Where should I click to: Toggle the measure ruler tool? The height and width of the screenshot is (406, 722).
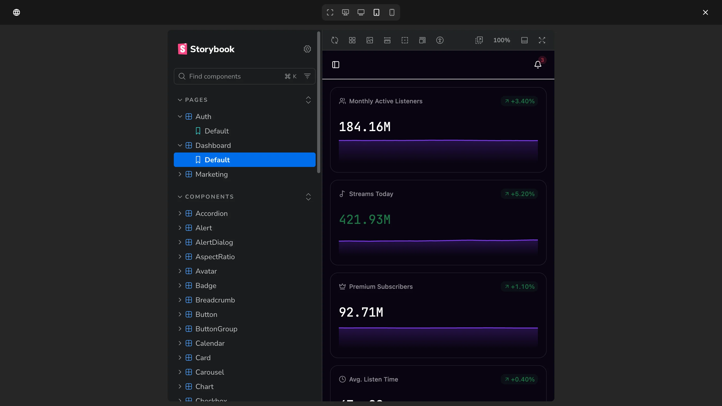[387, 40]
